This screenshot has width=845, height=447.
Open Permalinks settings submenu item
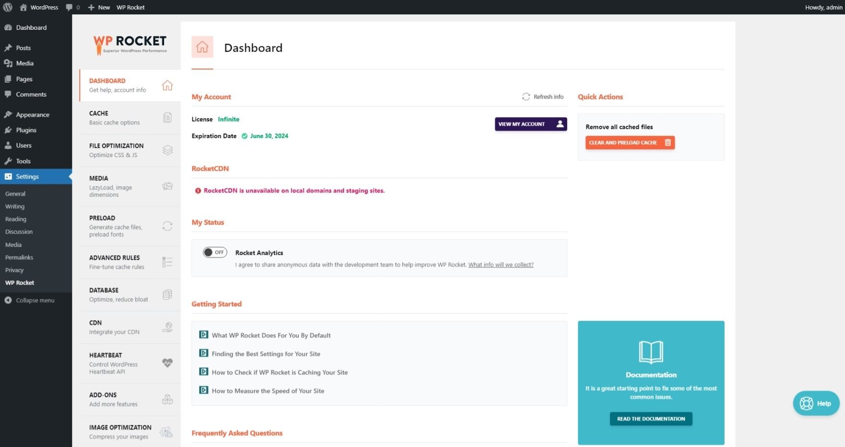click(19, 257)
